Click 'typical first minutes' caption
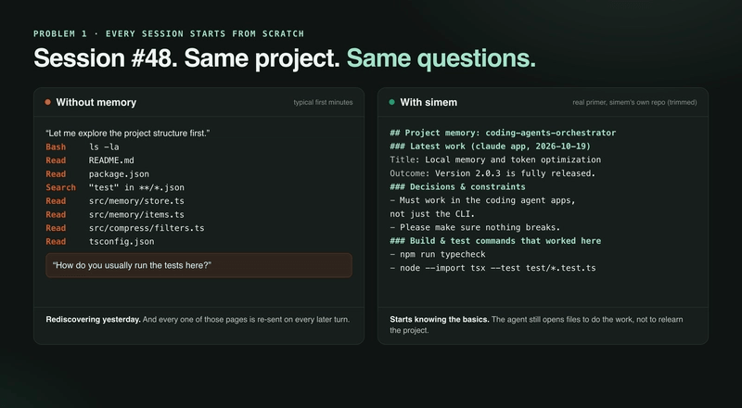742x408 pixels. pos(323,102)
